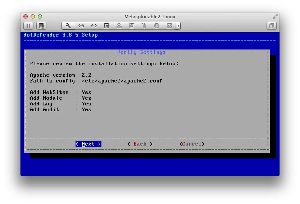Pause the virtual machine
Image resolution: width=300 pixels, height=204 pixels.
(x=28, y=26)
